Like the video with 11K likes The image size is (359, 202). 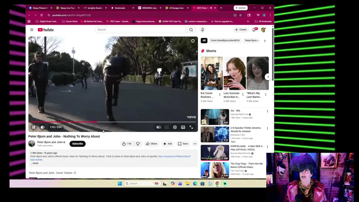coord(126,144)
